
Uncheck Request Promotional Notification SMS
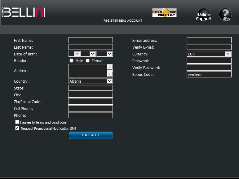(17, 128)
